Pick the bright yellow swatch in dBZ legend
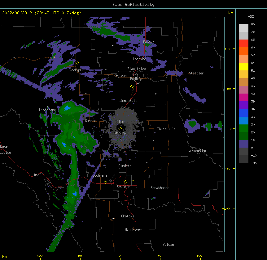The width and height of the screenshot is (267, 260). 243,66
